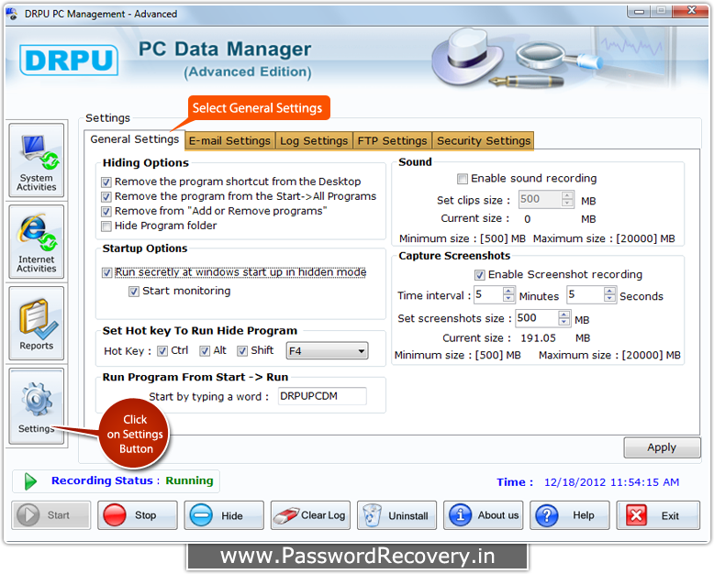Increase the Seconds time interval value
This screenshot has height=574, width=714.
(609, 291)
